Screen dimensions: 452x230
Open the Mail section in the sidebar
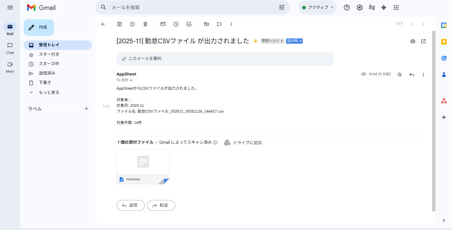[x=10, y=29]
